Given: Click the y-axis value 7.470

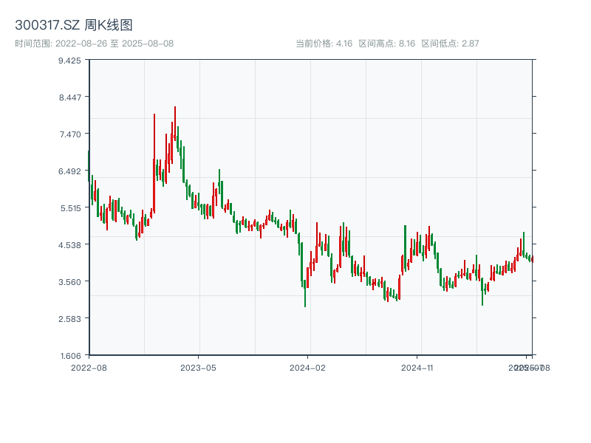Looking at the screenshot, I should coord(70,134).
